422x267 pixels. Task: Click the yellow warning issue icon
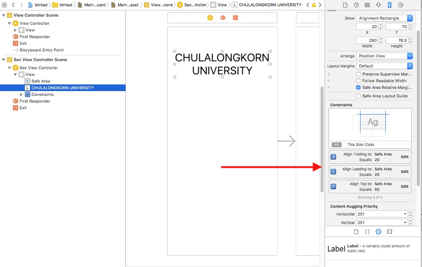[x=314, y=5]
